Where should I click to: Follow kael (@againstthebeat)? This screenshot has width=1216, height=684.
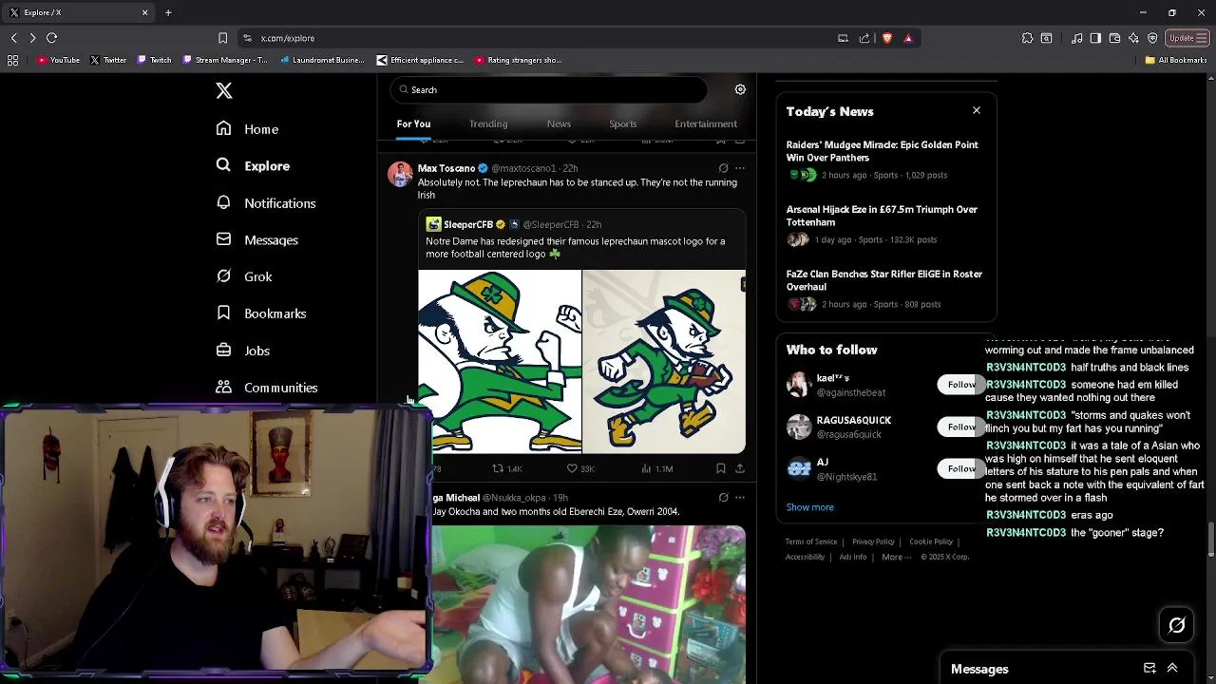960,385
